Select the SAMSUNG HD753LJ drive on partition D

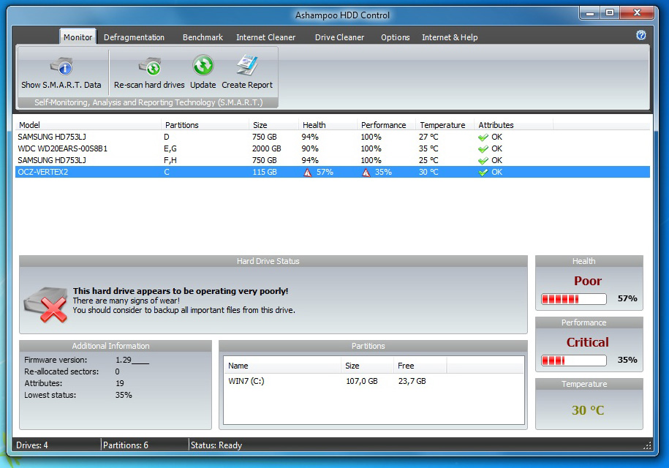pyautogui.click(x=333, y=137)
